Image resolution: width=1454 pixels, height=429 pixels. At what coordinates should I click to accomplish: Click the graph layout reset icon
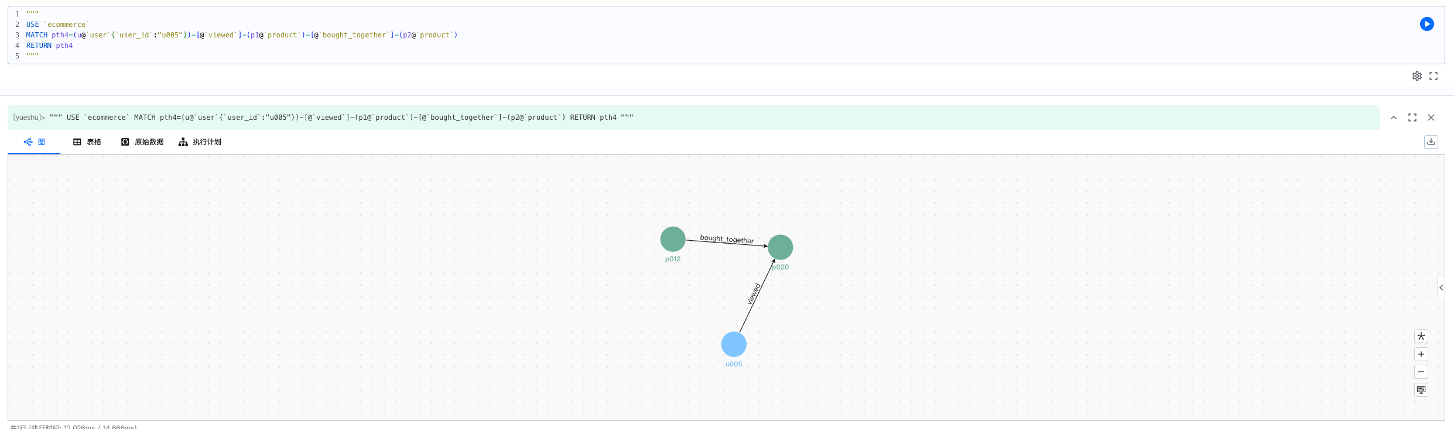(1421, 336)
